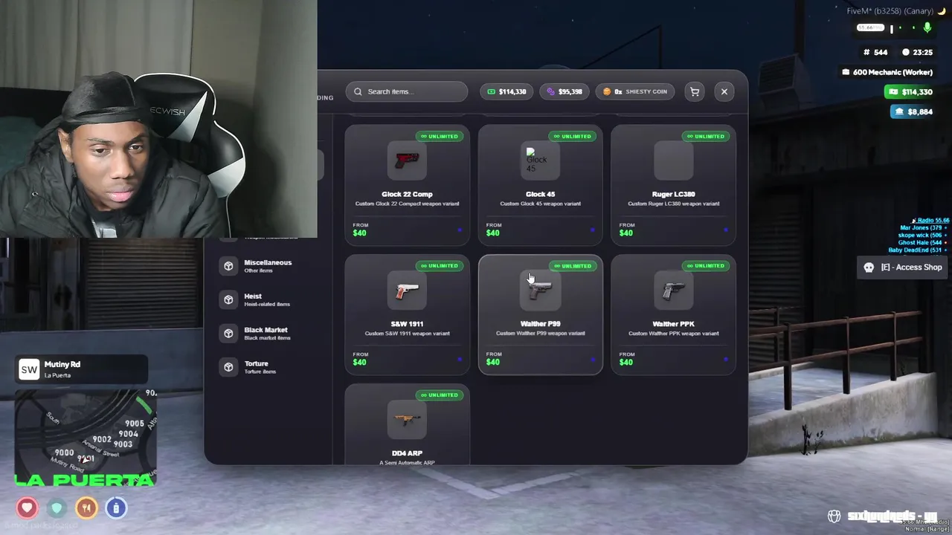
Task: Click the clock icon beside 23:25
Action: [906, 52]
